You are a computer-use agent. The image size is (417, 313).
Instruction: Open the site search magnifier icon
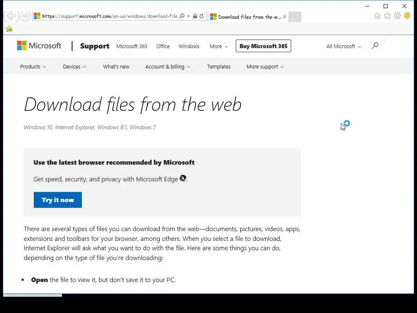coord(375,46)
